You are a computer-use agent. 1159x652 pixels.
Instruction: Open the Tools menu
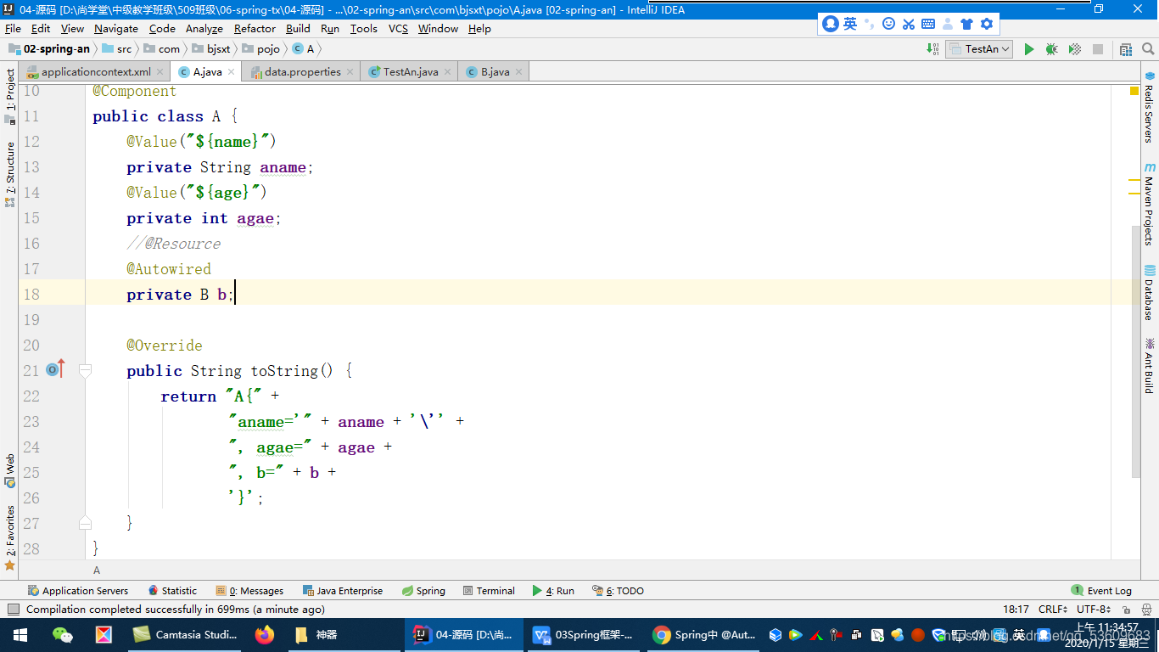[x=364, y=28]
